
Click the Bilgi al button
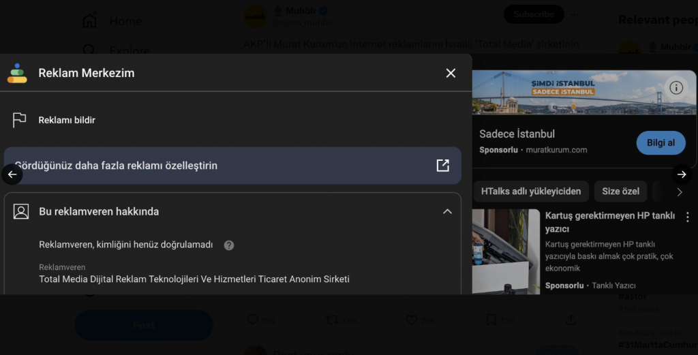click(x=661, y=143)
